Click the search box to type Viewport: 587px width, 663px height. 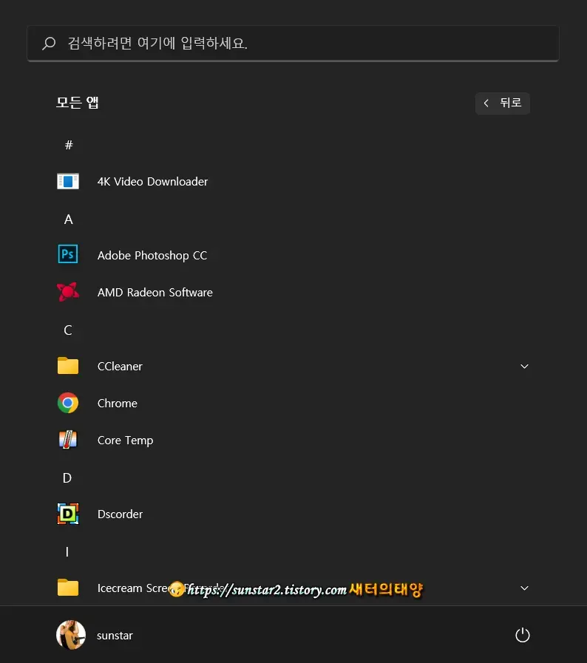293,43
